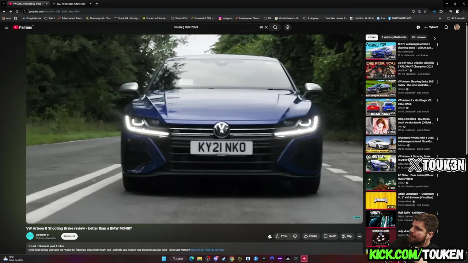Open the YouTube hamburger guide menu
Viewport: 468px width, 263px height.
click(x=6, y=27)
